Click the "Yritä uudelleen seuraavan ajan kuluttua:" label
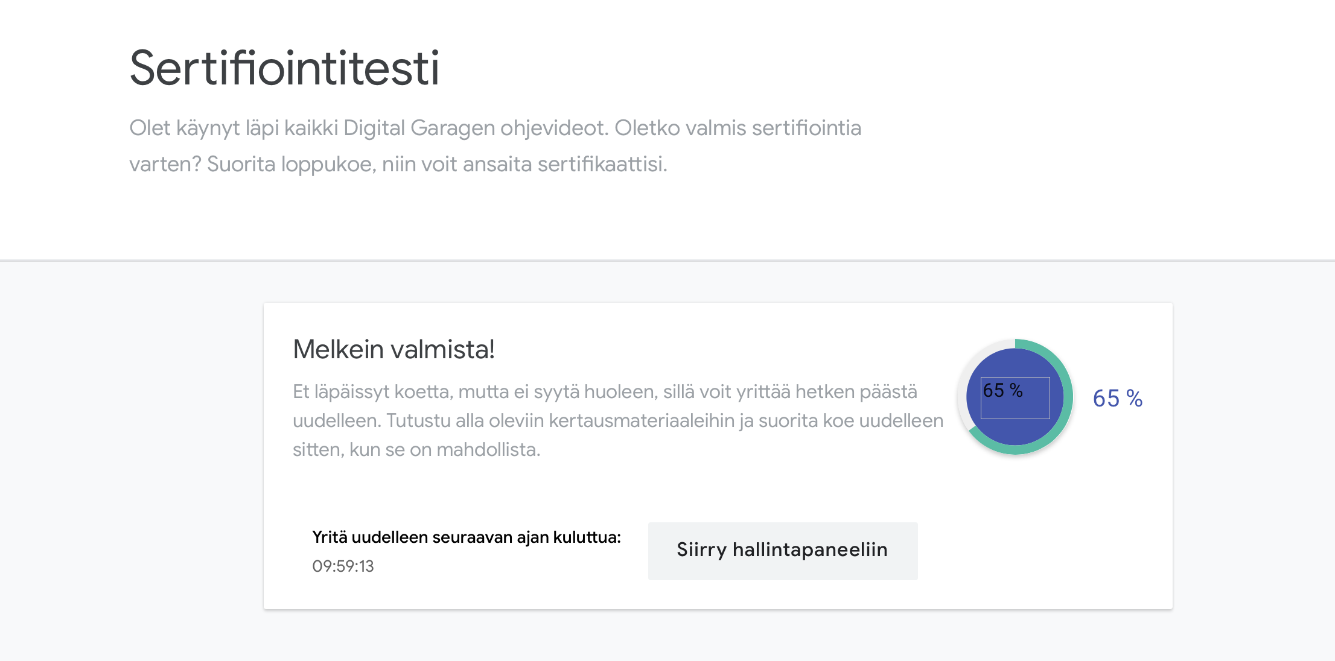Screen dimensions: 1335x661 (x=466, y=537)
